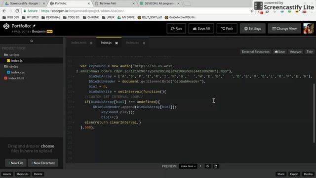Click the search icon in the file sidebar
Viewport: 316px width, 178px height.
click(32, 41)
